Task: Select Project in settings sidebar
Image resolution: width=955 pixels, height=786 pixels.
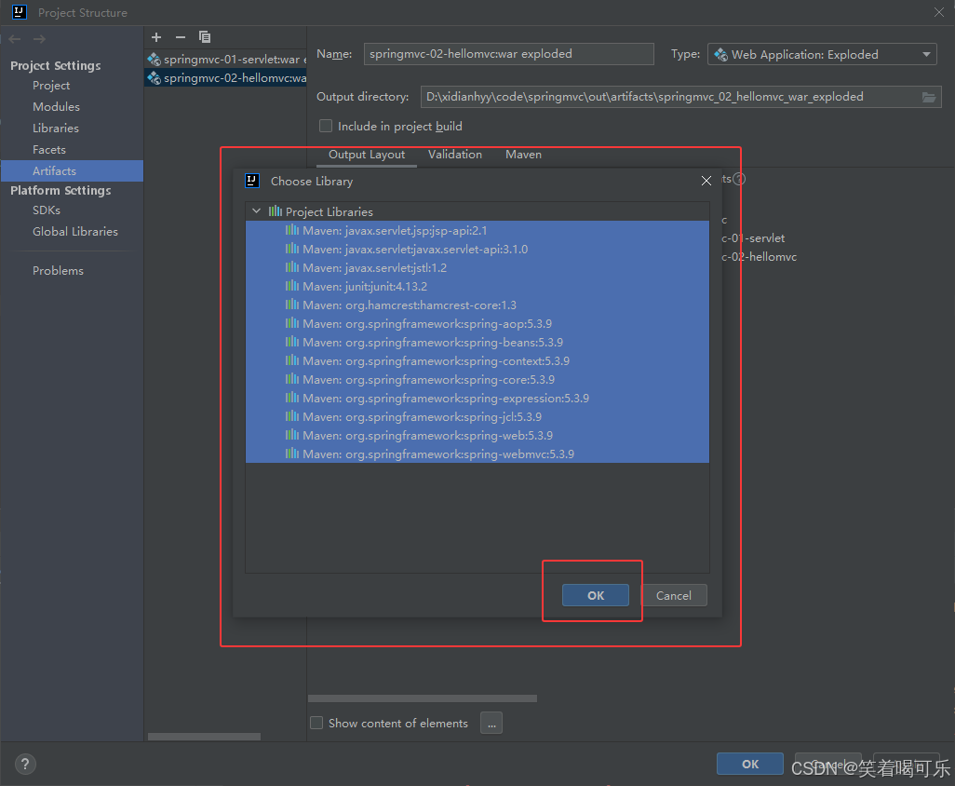Action: (51, 86)
